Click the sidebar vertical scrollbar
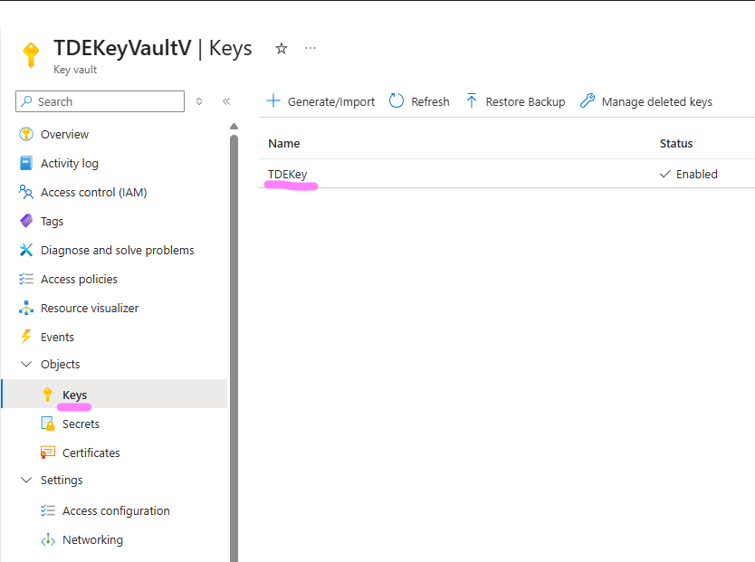Screen dimensions: 755x562 coord(234,344)
